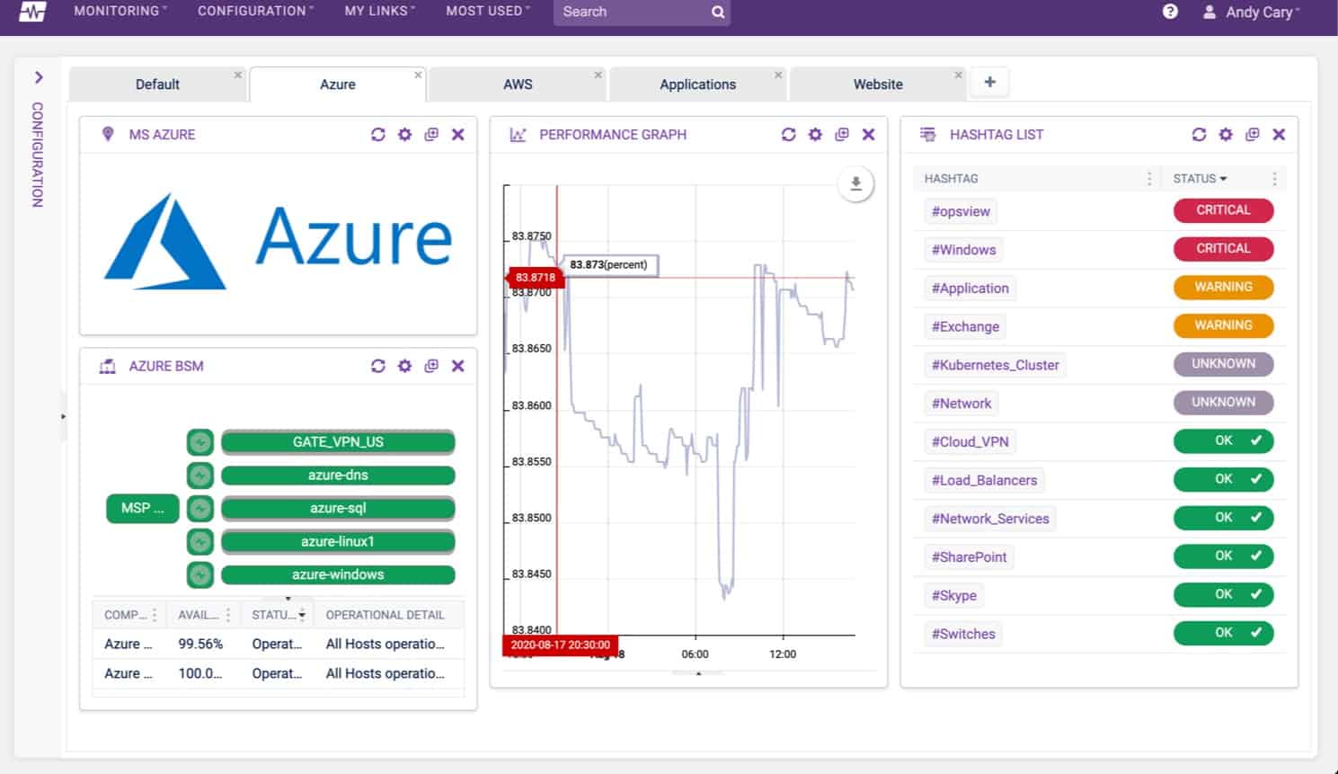Expand the Configuration side panel arrow
Screen dimensions: 1338x774
pos(39,78)
